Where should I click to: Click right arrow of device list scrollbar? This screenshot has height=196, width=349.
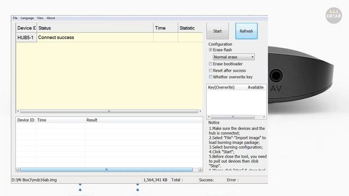pos(200,111)
